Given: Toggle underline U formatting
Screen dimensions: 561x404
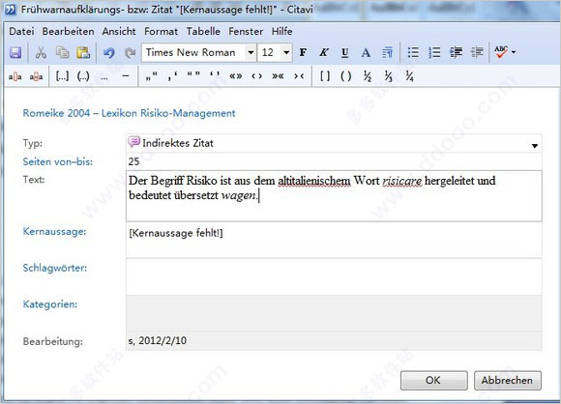Looking at the screenshot, I should coord(345,52).
